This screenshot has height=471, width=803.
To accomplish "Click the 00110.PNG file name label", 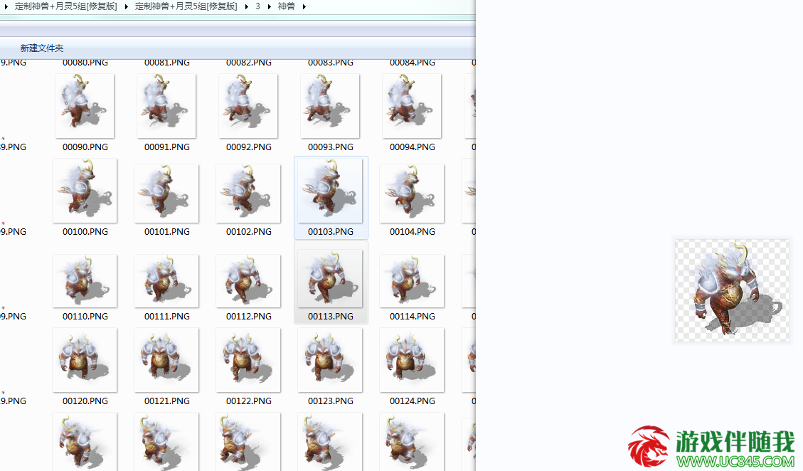I will point(85,316).
